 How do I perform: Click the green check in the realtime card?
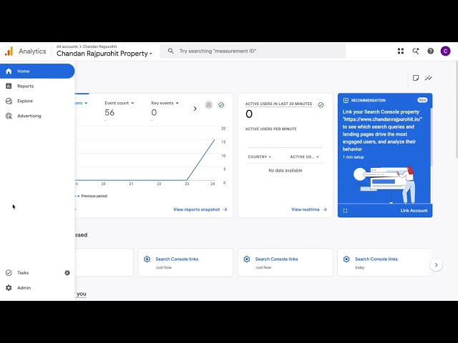coord(321,105)
